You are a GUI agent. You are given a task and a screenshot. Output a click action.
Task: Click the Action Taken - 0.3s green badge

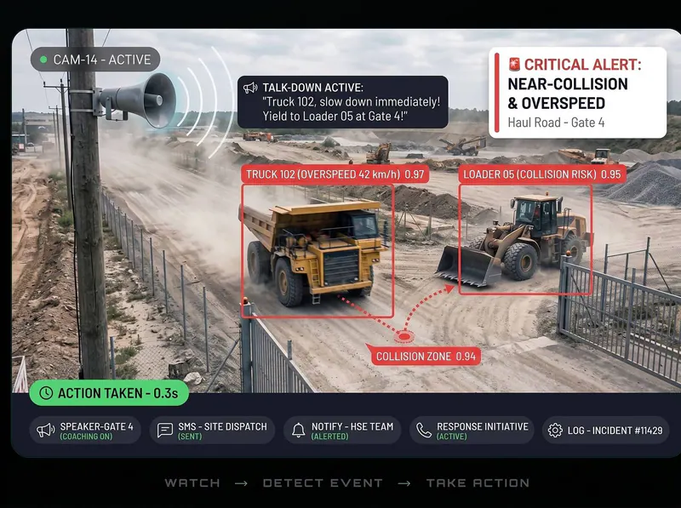tap(109, 393)
